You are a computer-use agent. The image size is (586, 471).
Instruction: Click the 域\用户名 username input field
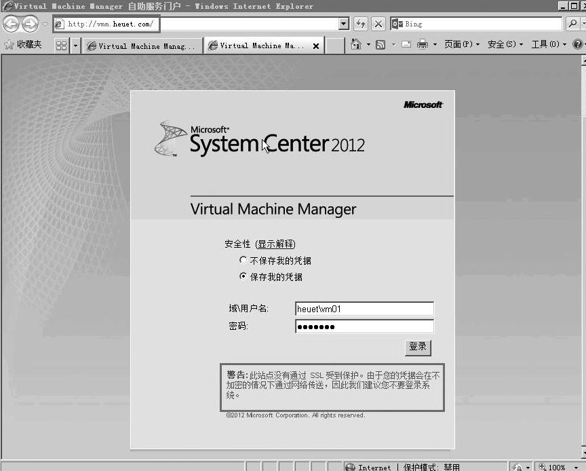364,309
